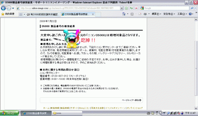Open the サポート footer link
Viewport: 198px width, 116px height.
coord(74,108)
